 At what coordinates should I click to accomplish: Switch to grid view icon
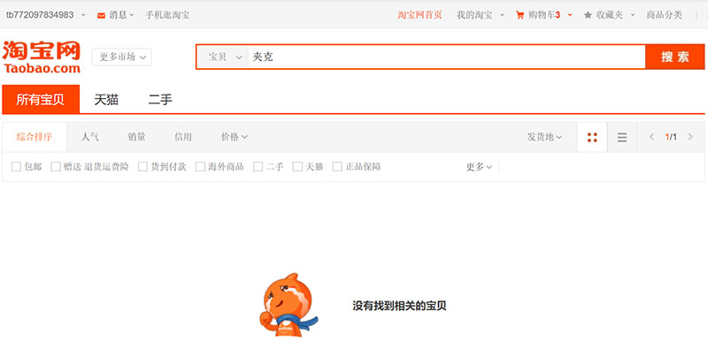point(592,137)
